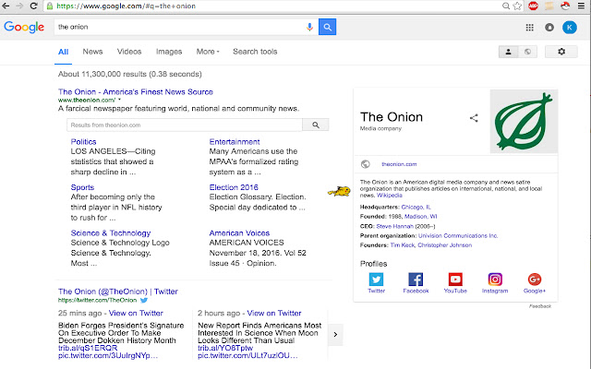591x369 pixels.
Task: Open the settings gear button
Action: tap(561, 52)
